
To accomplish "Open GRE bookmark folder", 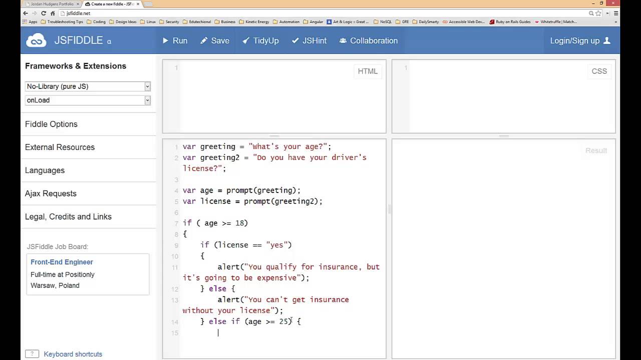I will coord(402,22).
